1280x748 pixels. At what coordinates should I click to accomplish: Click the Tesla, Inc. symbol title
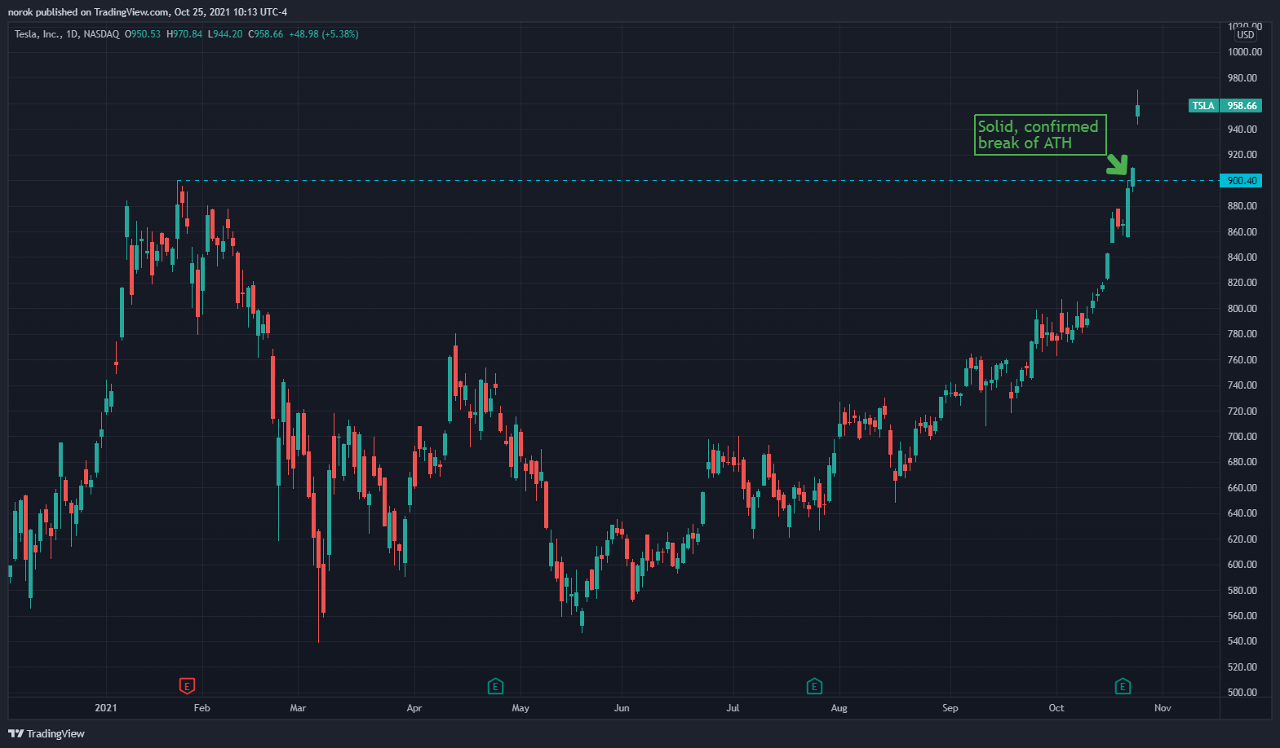(38, 34)
